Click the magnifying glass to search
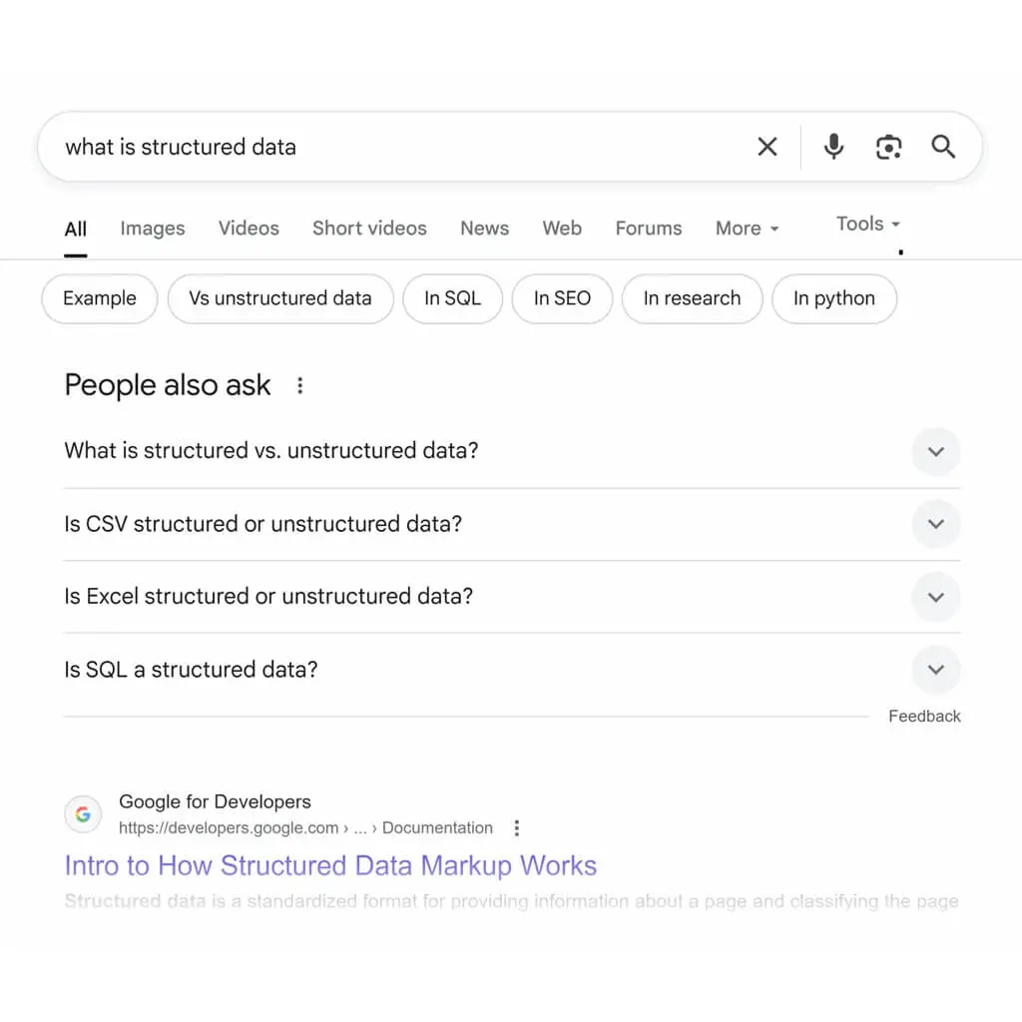The height and width of the screenshot is (1022, 1022). pyautogui.click(x=942, y=147)
